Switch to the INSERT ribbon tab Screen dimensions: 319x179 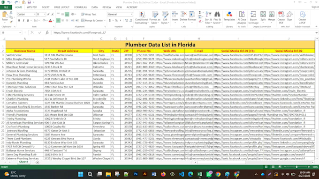tap(46, 7)
